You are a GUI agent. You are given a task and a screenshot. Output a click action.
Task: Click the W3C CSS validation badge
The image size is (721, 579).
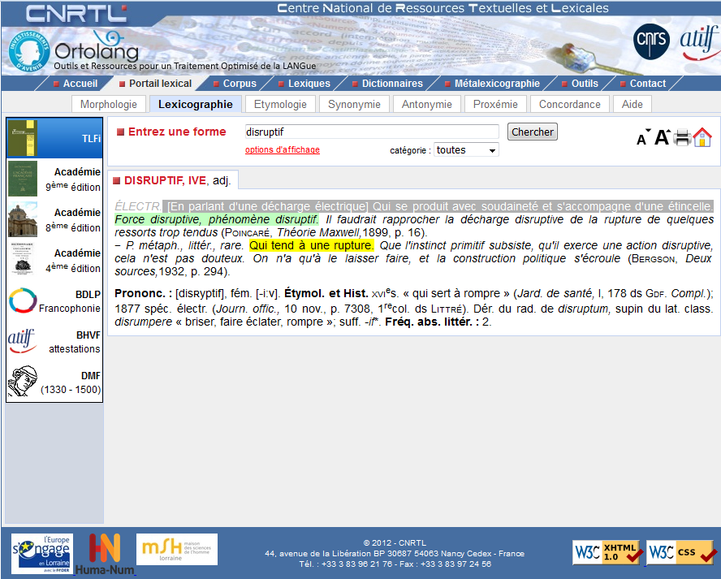tap(681, 552)
